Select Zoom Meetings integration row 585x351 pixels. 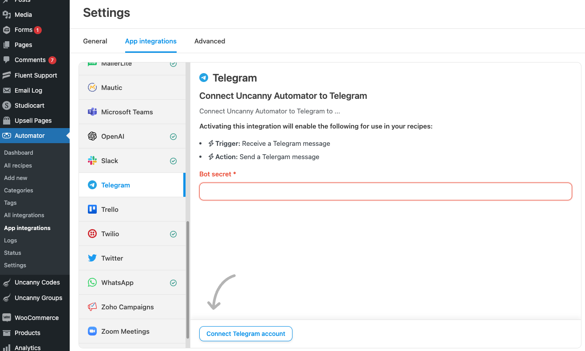[x=132, y=331]
